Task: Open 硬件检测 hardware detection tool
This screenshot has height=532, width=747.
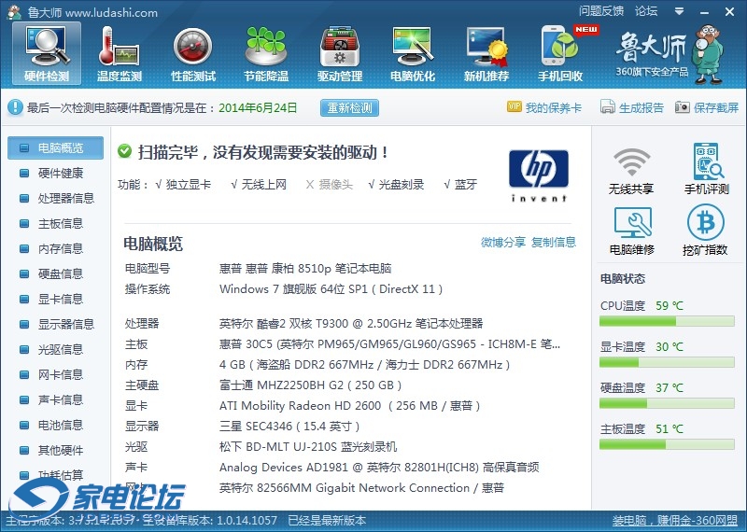Action: coord(47,54)
